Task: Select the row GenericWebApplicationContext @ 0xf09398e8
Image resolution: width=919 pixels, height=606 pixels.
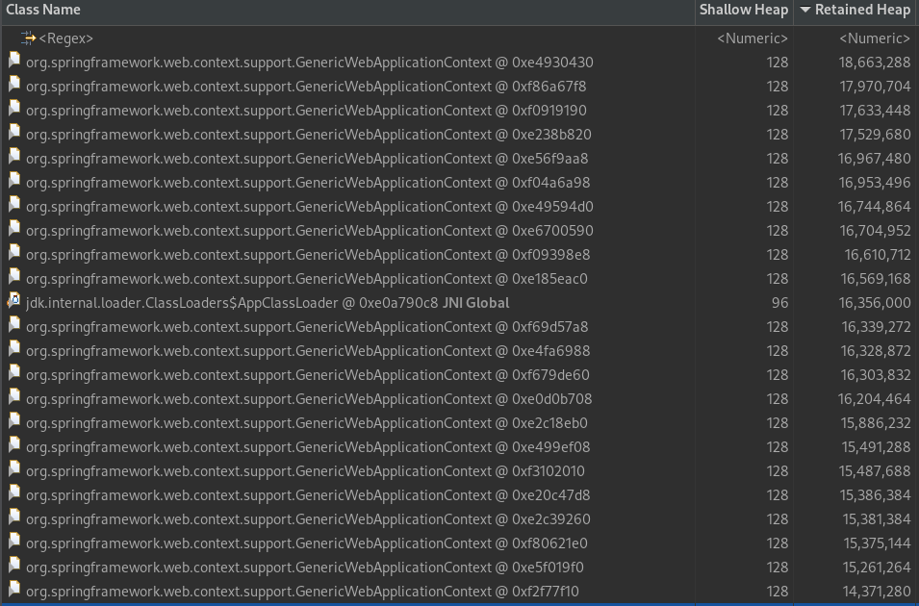Action: click(x=460, y=254)
